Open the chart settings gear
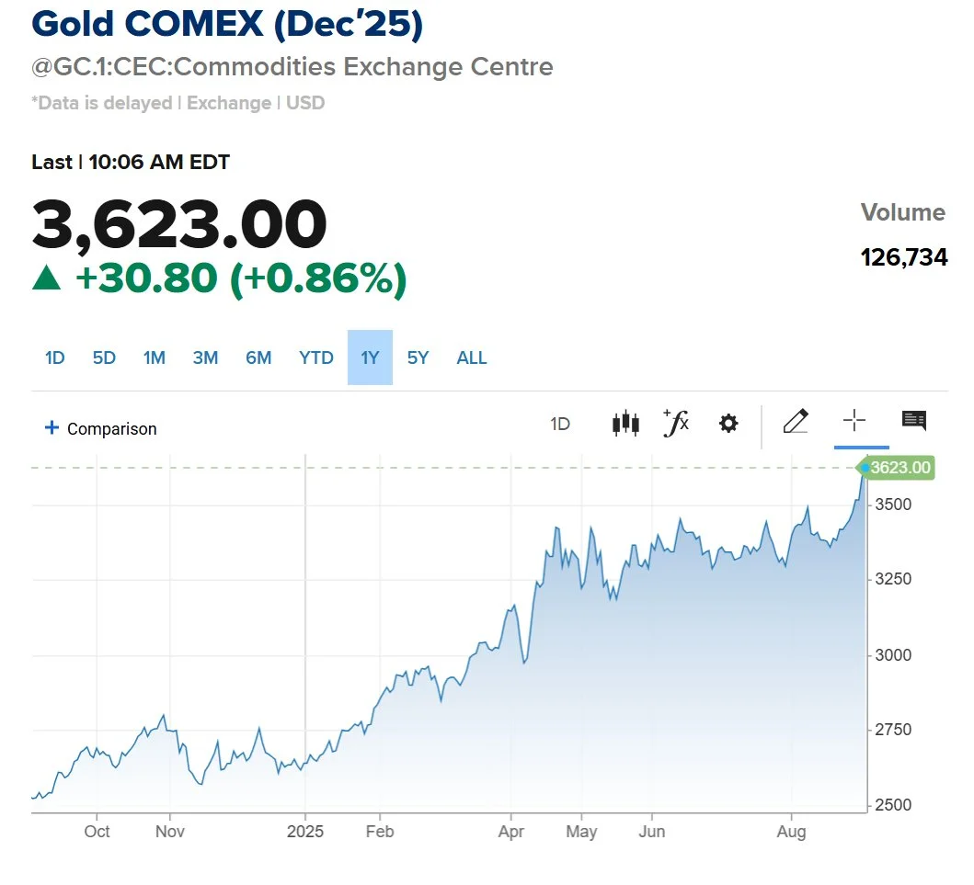Image resolution: width=974 pixels, height=885 pixels. [x=728, y=423]
